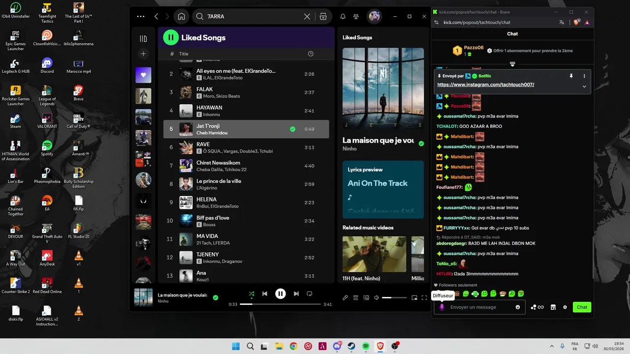Click Offrir 1 abonnement gift prompt
630x354 pixels.
tap(530, 51)
